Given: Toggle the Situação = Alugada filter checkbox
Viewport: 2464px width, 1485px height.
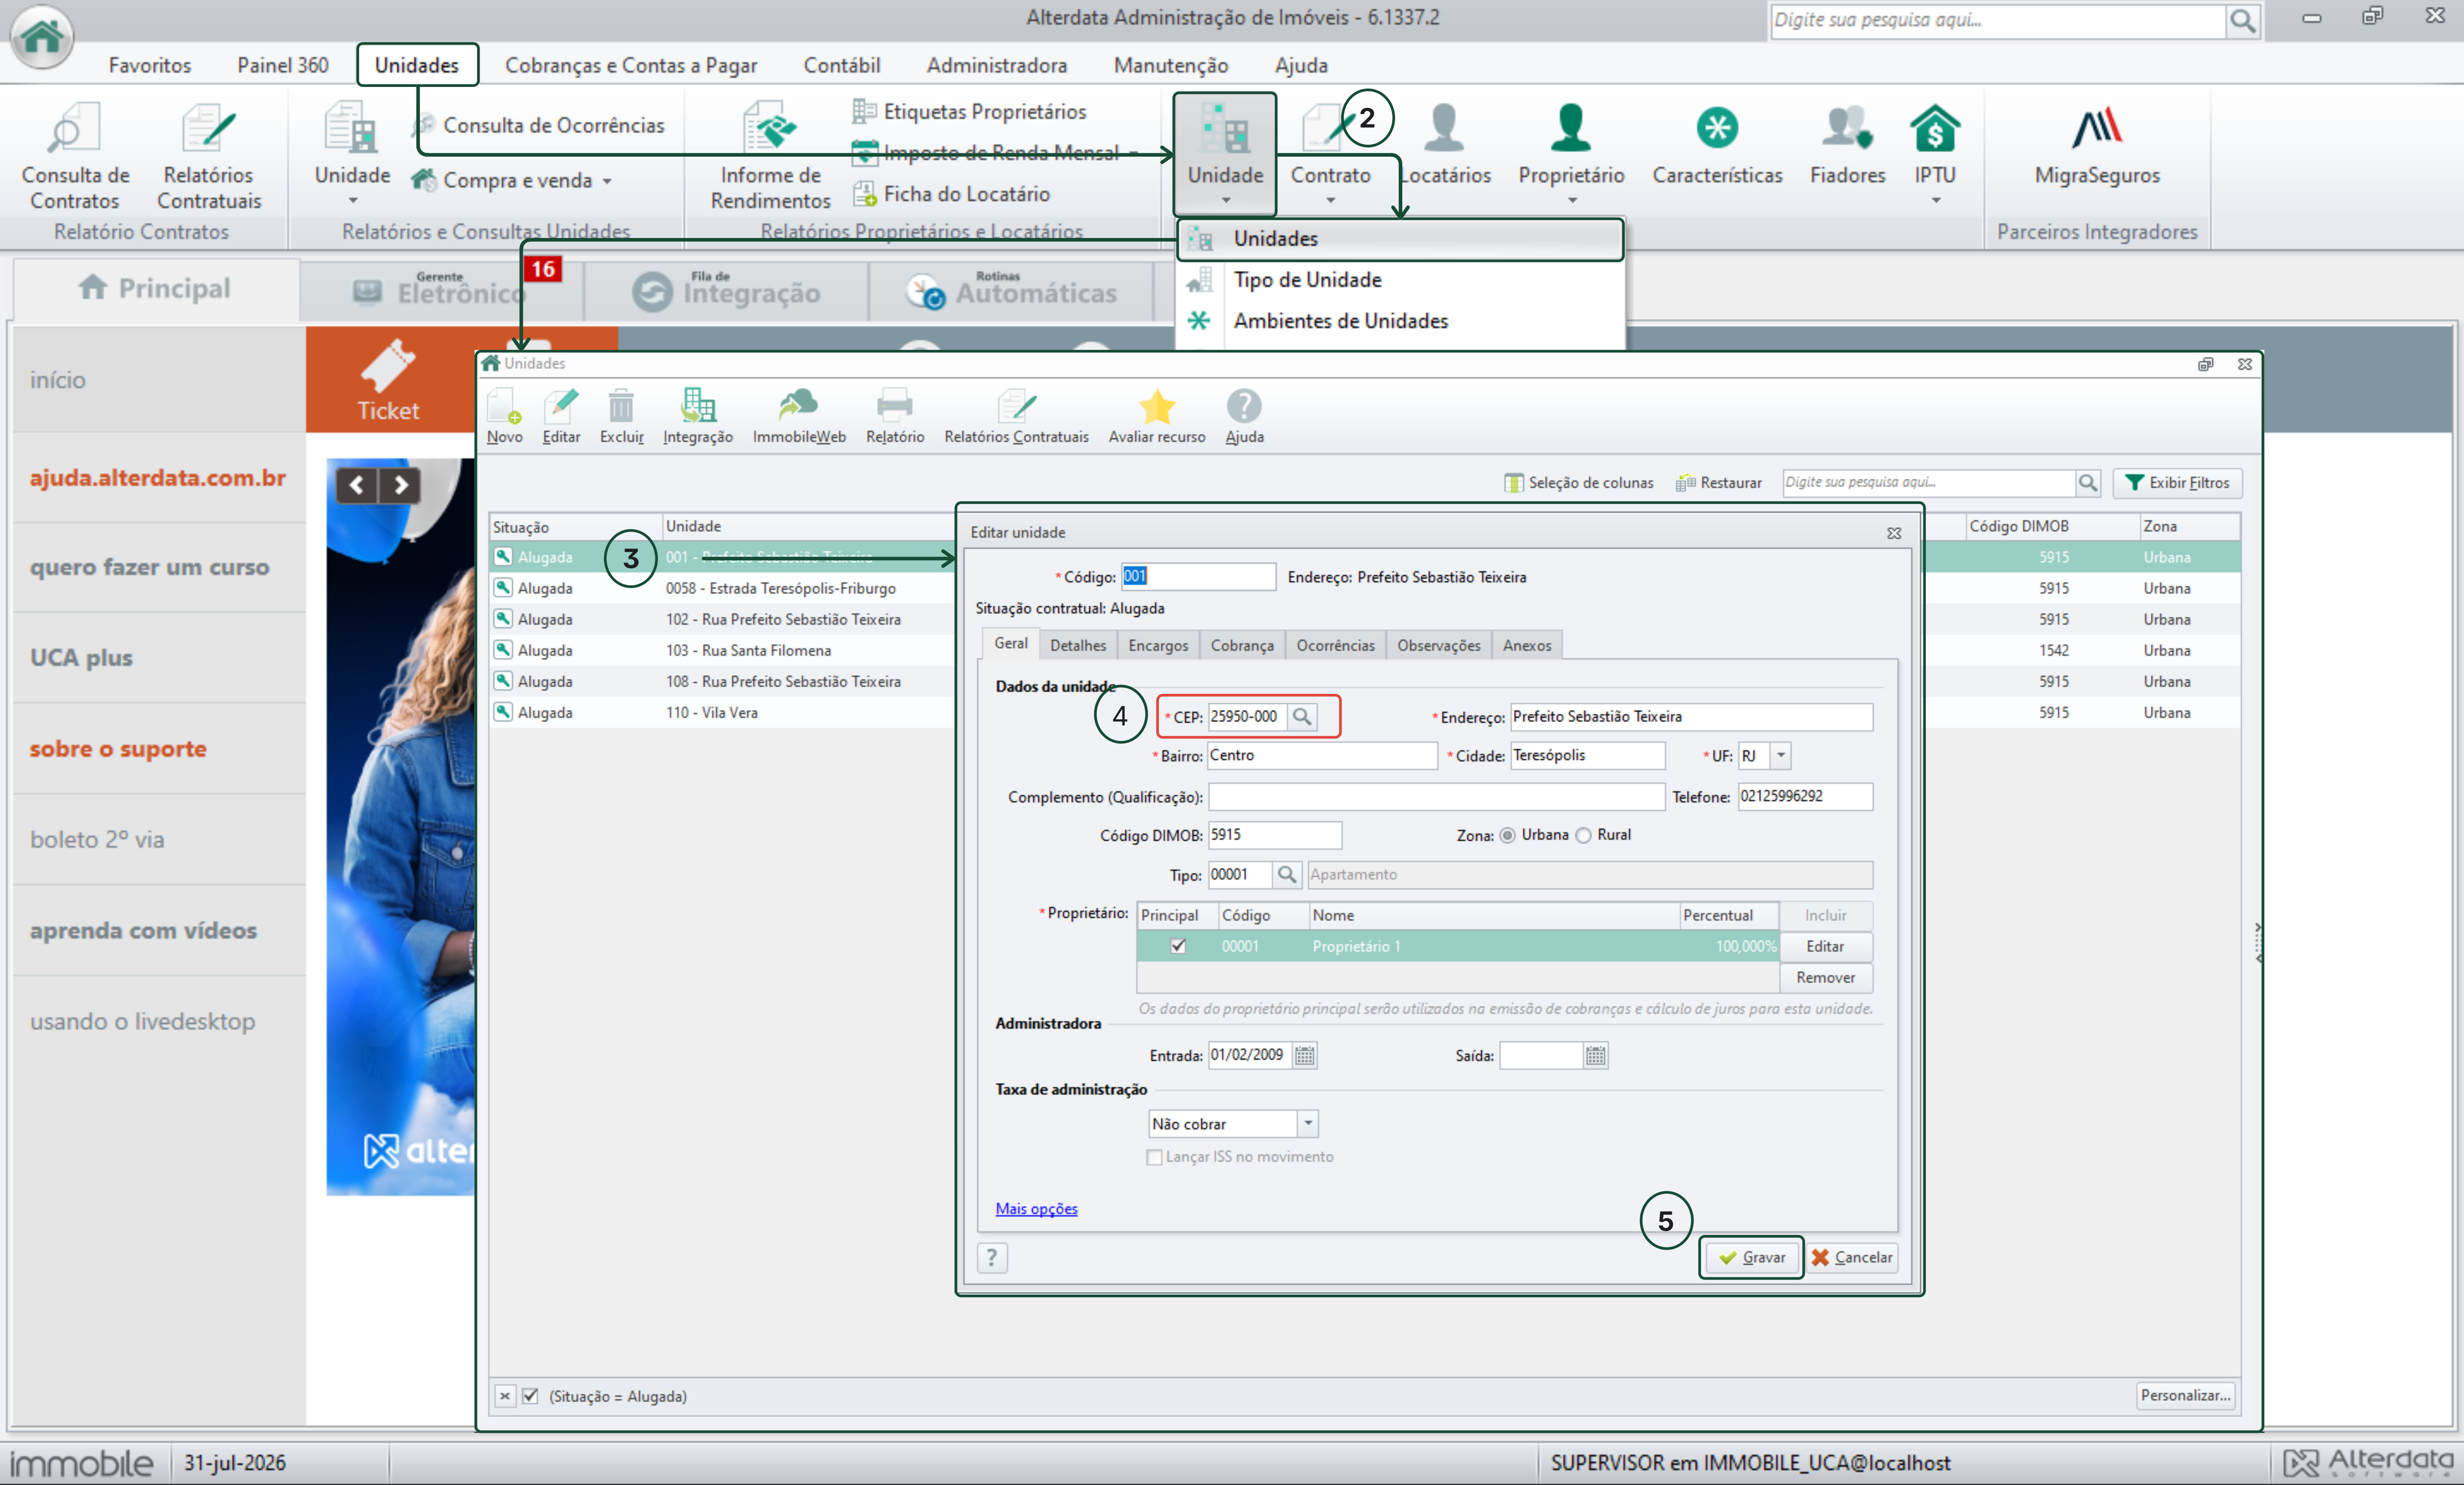Looking at the screenshot, I should 530,1396.
